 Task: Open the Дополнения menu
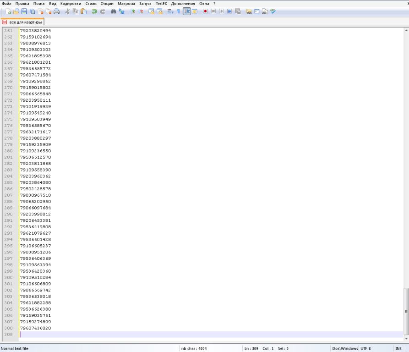[183, 3]
